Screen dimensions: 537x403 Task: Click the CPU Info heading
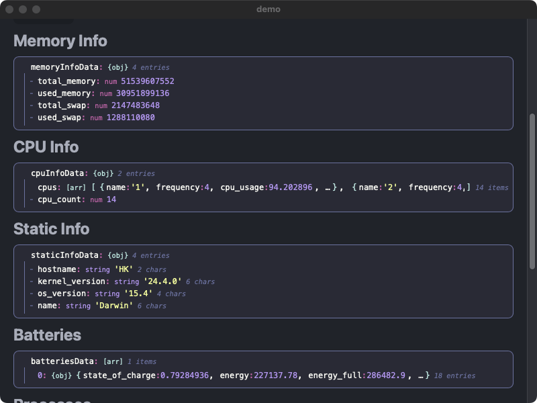(44, 147)
